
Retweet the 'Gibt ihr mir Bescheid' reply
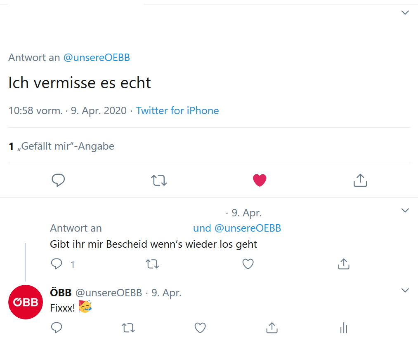click(153, 264)
